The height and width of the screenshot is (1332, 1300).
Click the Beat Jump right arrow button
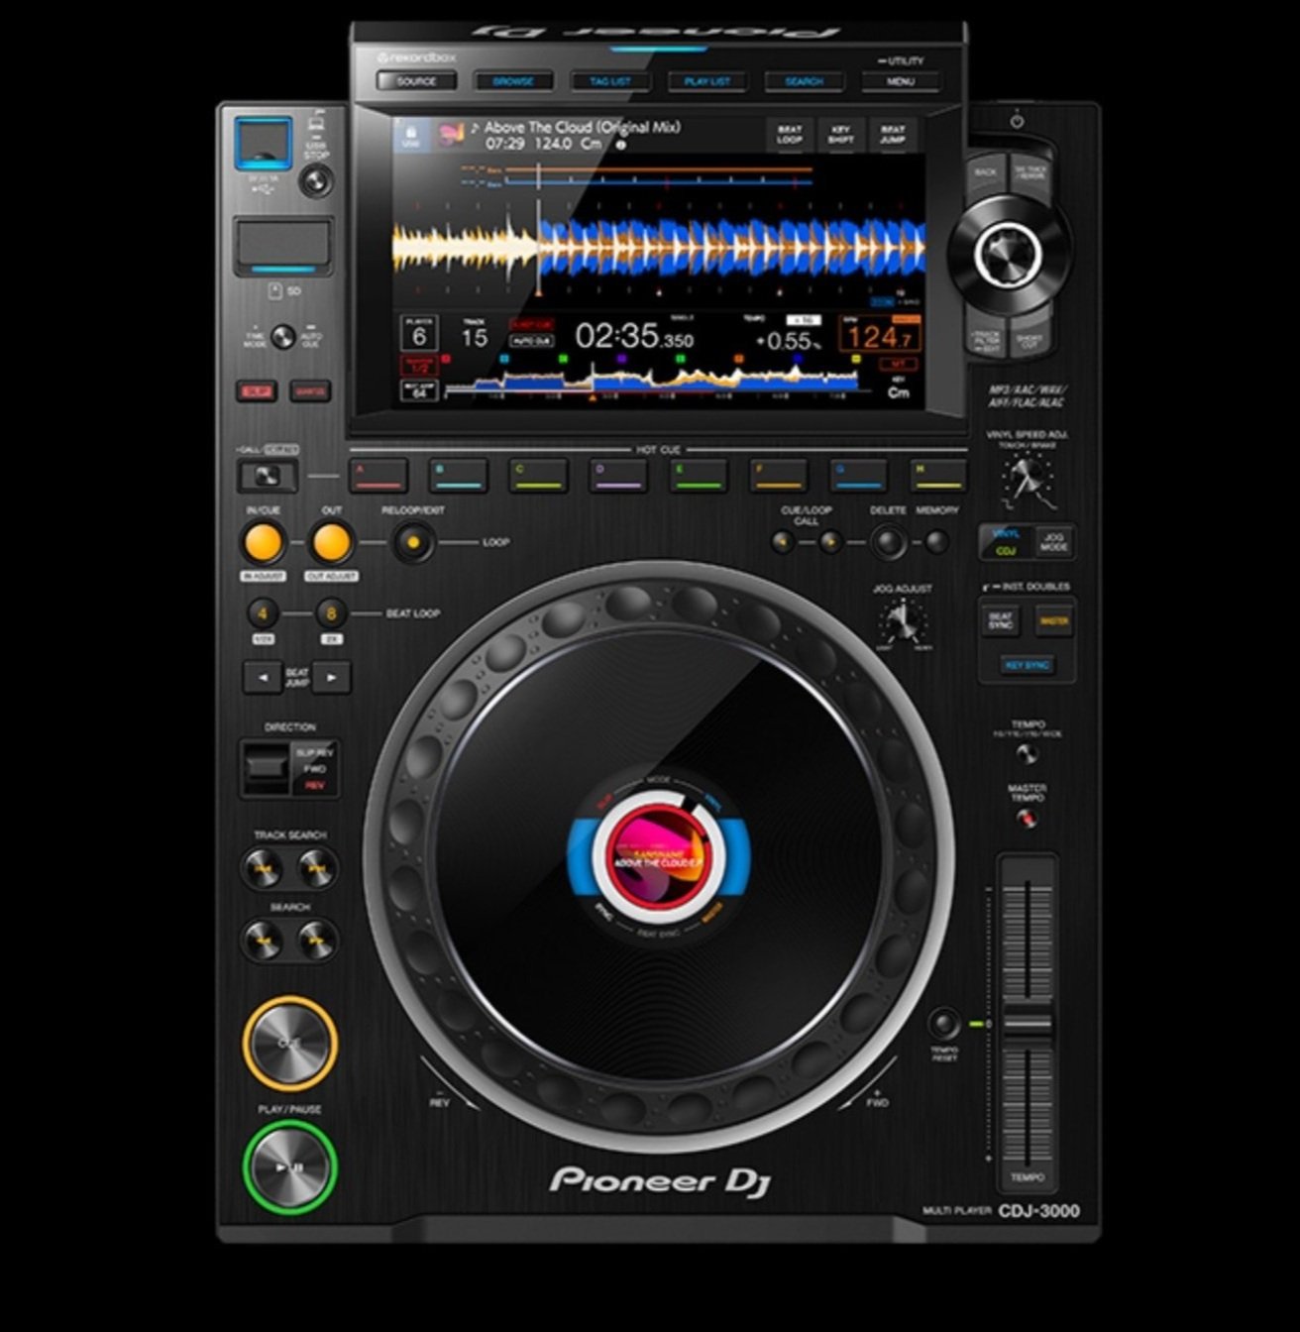pyautogui.click(x=332, y=678)
